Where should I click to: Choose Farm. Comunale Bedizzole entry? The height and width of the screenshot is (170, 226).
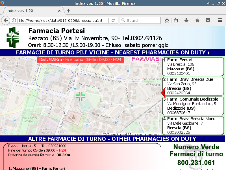(193, 106)
